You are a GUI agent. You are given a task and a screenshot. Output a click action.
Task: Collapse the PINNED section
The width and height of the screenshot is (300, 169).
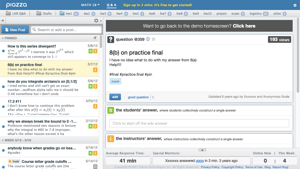click(x=3, y=38)
